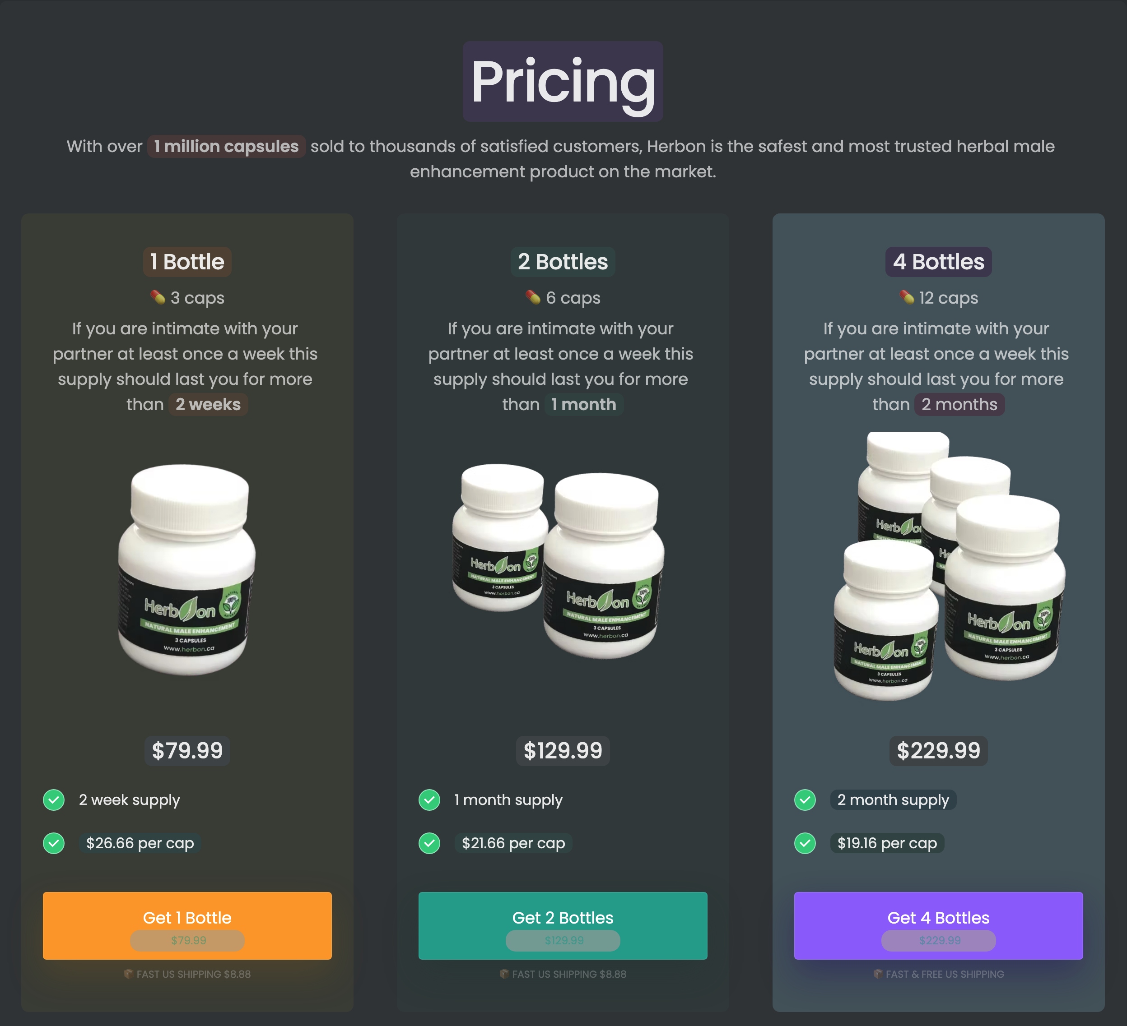
Task: Click the two Herbon bottles image
Action: click(x=559, y=561)
